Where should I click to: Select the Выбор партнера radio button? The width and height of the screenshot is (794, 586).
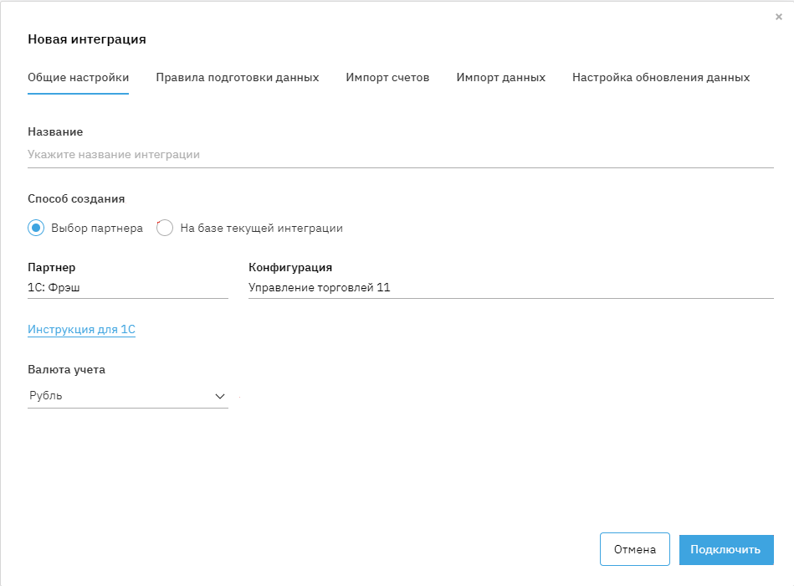point(36,228)
